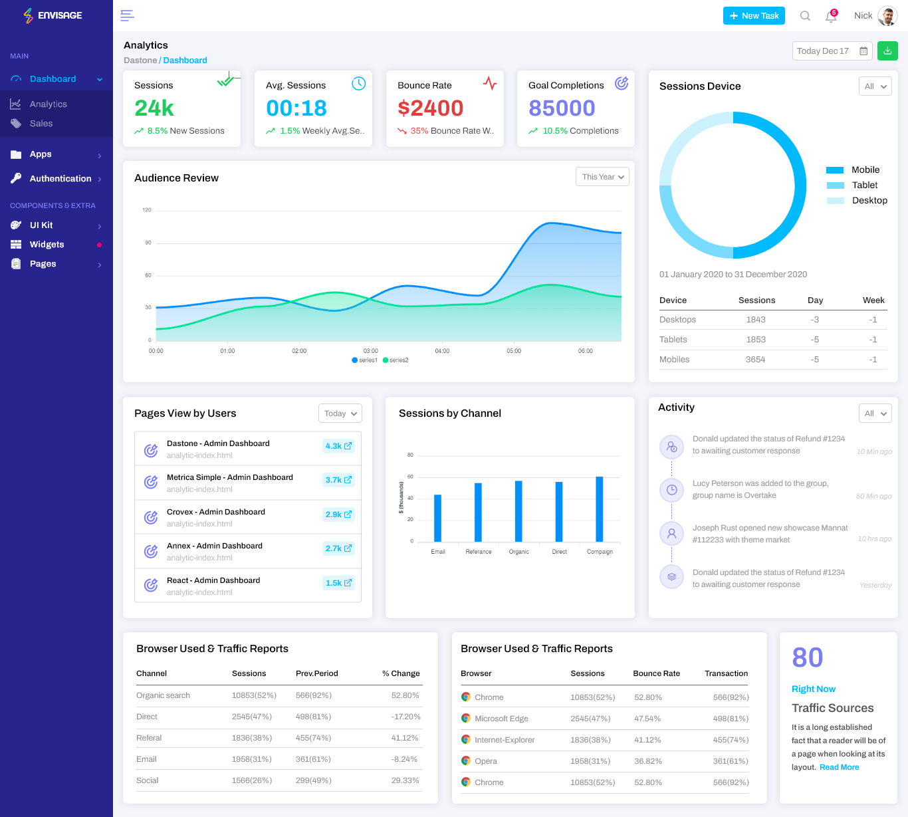This screenshot has width=908, height=817.
Task: Click the New Task button
Action: [x=754, y=16]
